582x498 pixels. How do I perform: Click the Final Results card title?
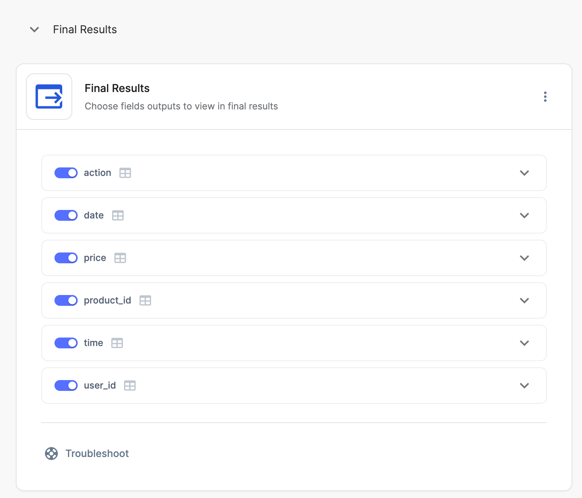click(117, 88)
